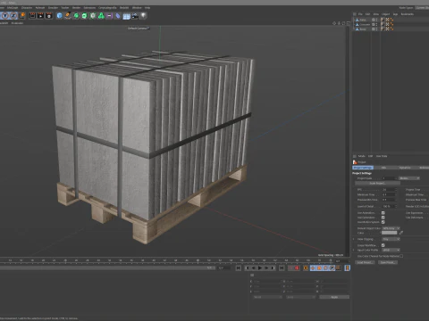Select the Concrete object in Object Manager
429x321 pixels.
point(365,24)
